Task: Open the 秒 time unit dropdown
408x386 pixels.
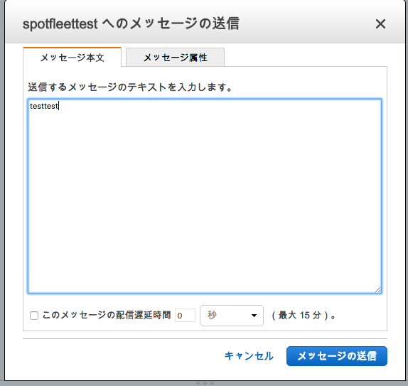Action: click(232, 316)
